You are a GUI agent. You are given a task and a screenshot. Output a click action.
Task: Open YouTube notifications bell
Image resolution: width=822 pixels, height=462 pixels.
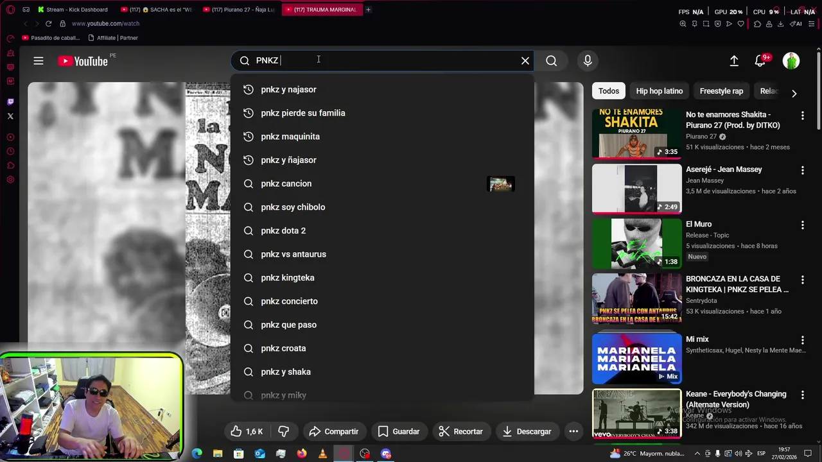pos(760,60)
